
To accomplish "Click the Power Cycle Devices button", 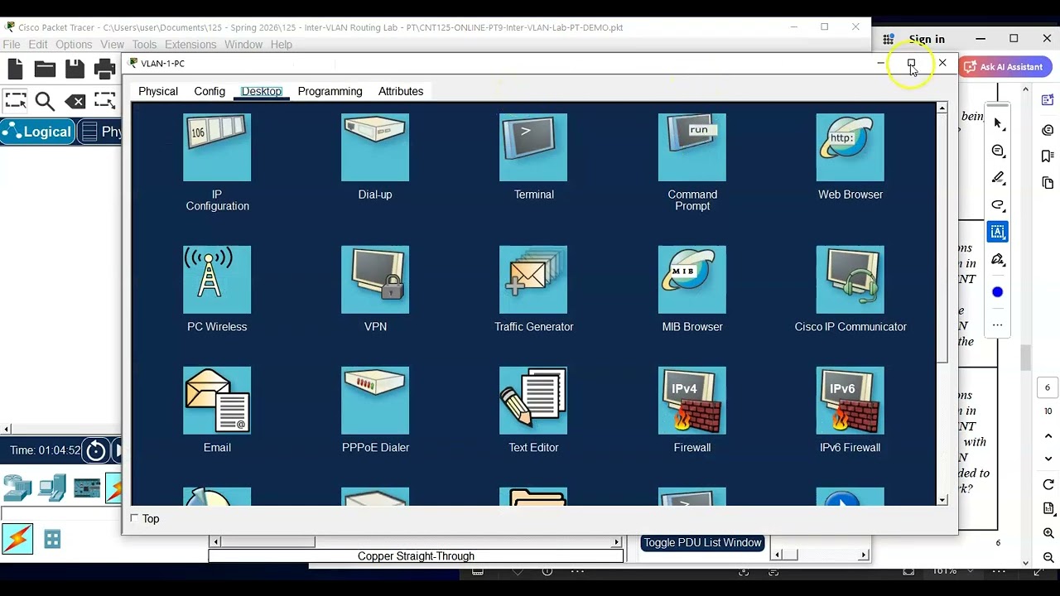I will pyautogui.click(x=96, y=450).
